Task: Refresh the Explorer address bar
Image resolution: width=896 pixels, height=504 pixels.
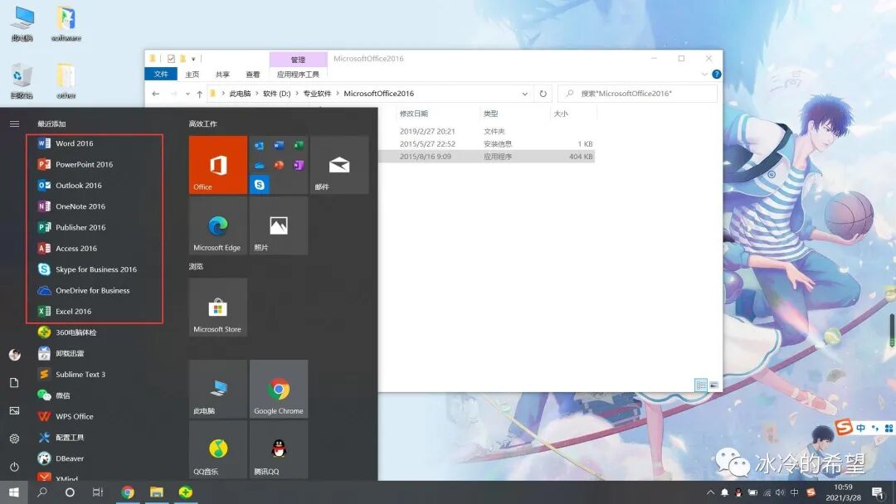Action: [543, 94]
